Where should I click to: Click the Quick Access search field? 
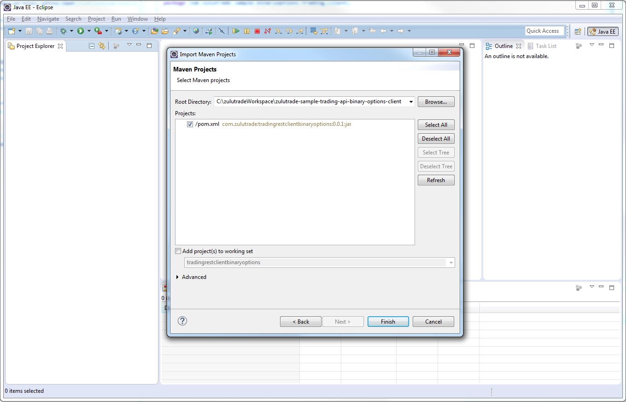544,31
